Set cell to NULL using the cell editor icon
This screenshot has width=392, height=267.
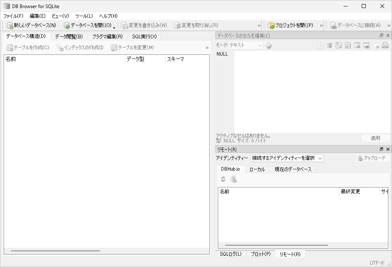(x=375, y=45)
